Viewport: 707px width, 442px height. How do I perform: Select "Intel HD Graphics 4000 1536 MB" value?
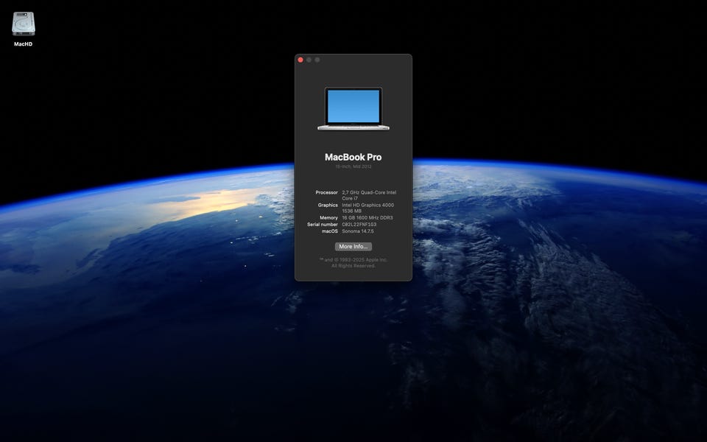click(367, 208)
